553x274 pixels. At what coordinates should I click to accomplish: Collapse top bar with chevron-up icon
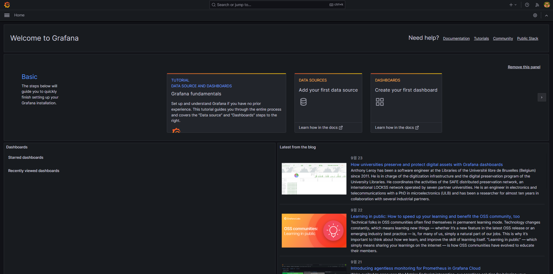pyautogui.click(x=546, y=16)
